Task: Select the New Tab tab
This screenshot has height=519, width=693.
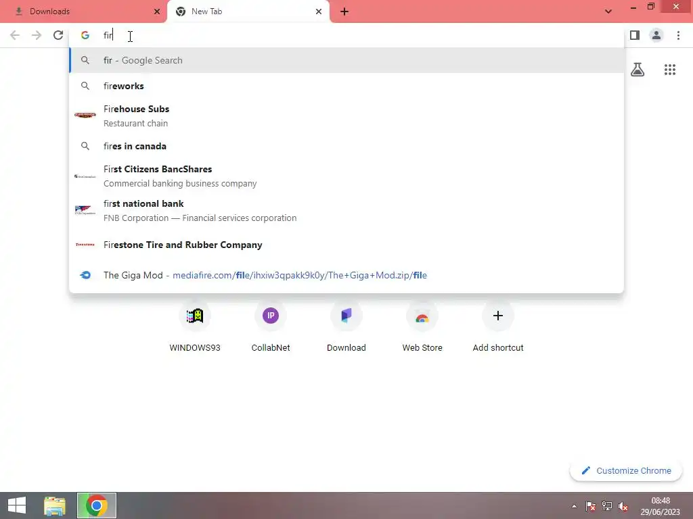Action: (x=248, y=11)
